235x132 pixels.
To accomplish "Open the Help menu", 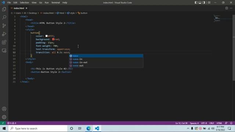I will (x=65, y=3).
